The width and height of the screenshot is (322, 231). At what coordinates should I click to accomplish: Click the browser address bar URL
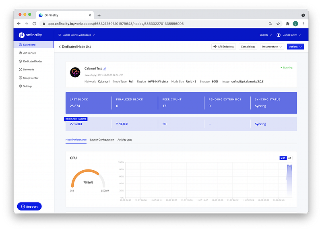tap(116, 24)
